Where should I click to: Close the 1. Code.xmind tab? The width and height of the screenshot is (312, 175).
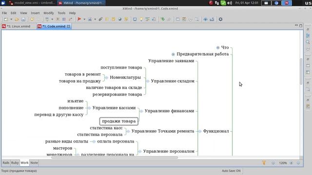(x=68, y=26)
